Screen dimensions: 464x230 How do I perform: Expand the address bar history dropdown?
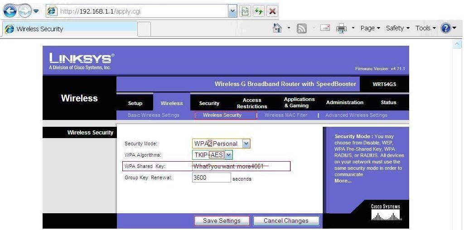click(x=232, y=11)
